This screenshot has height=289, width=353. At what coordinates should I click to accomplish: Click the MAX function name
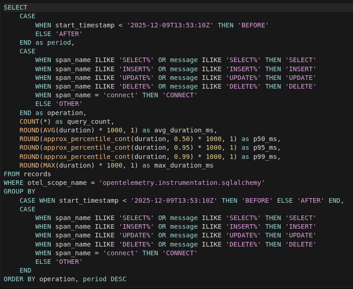click(x=49, y=165)
